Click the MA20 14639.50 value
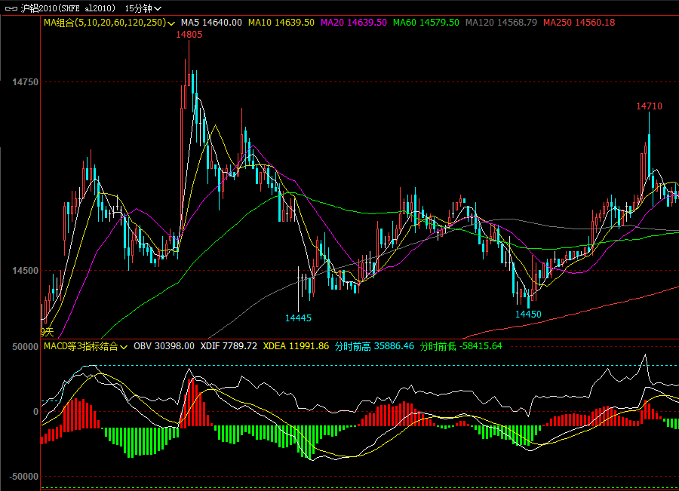Screen dimensions: 679x491 tap(353, 23)
